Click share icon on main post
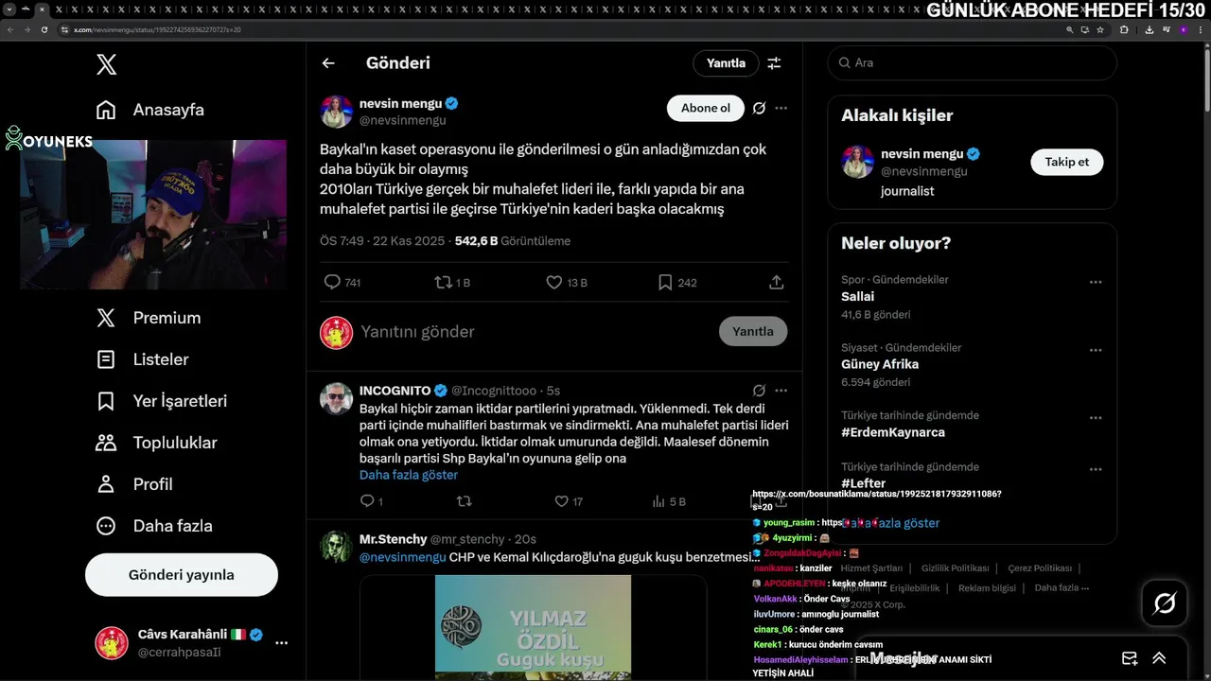This screenshot has width=1211, height=681. point(776,282)
